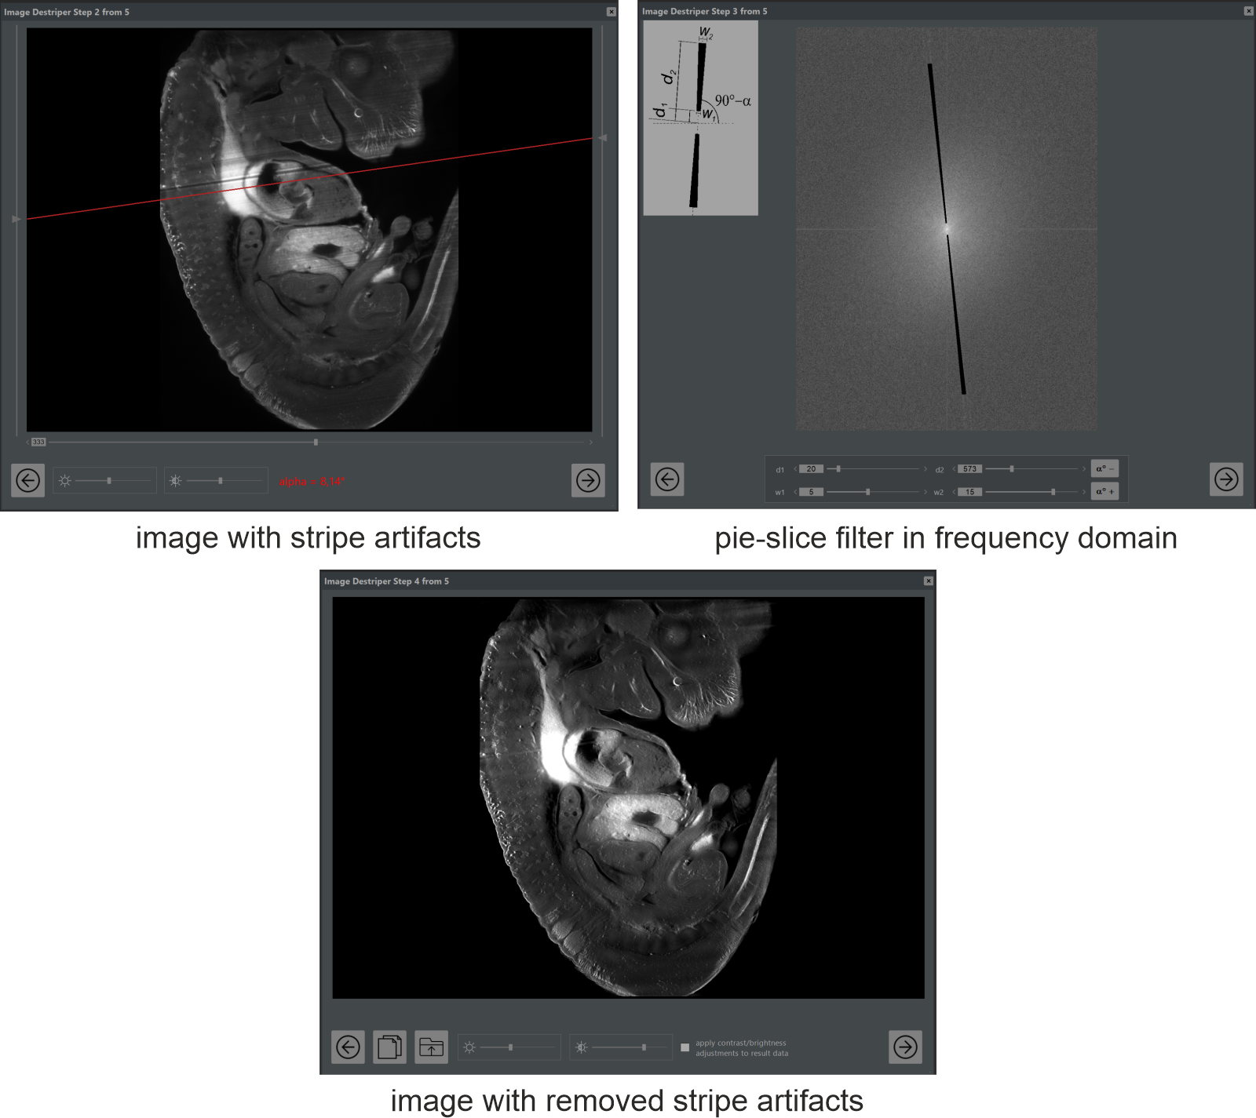Click the alpha plus angle button
The height and width of the screenshot is (1118, 1256).
1104,492
